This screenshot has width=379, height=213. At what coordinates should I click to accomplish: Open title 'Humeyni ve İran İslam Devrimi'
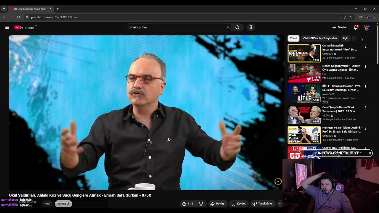click(x=342, y=130)
